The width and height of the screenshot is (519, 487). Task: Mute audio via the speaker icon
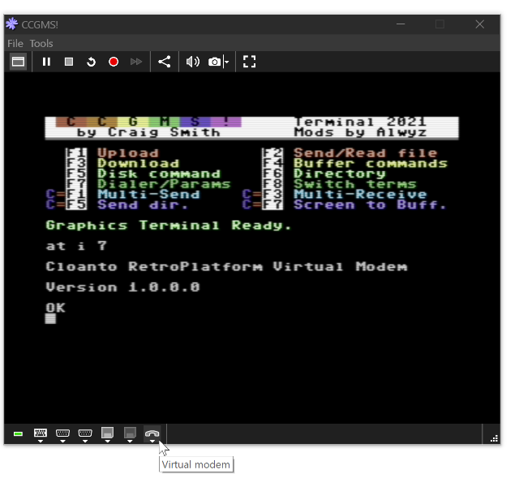(192, 62)
